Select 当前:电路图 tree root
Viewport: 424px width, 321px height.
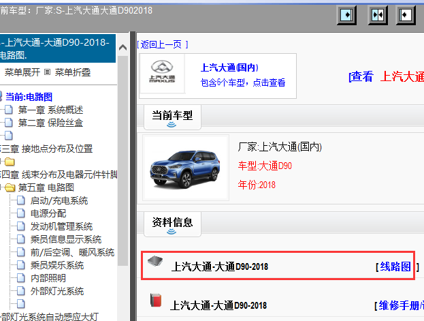tap(29, 97)
